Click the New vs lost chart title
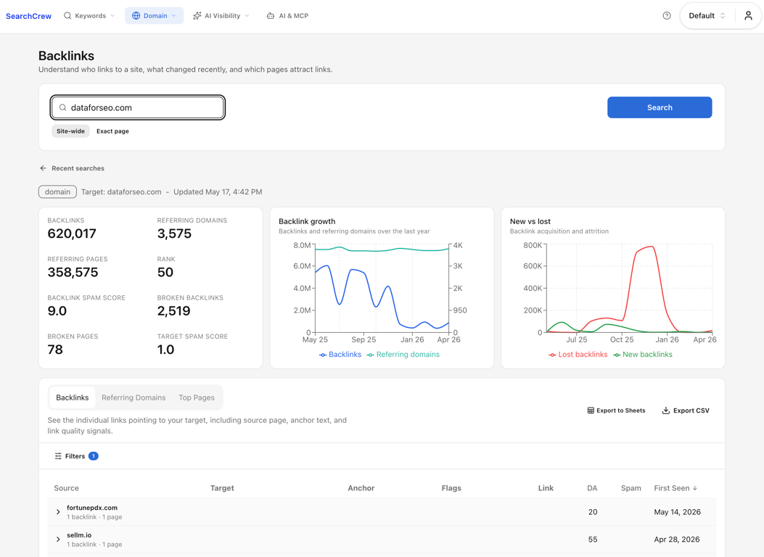764x557 pixels. click(x=530, y=221)
